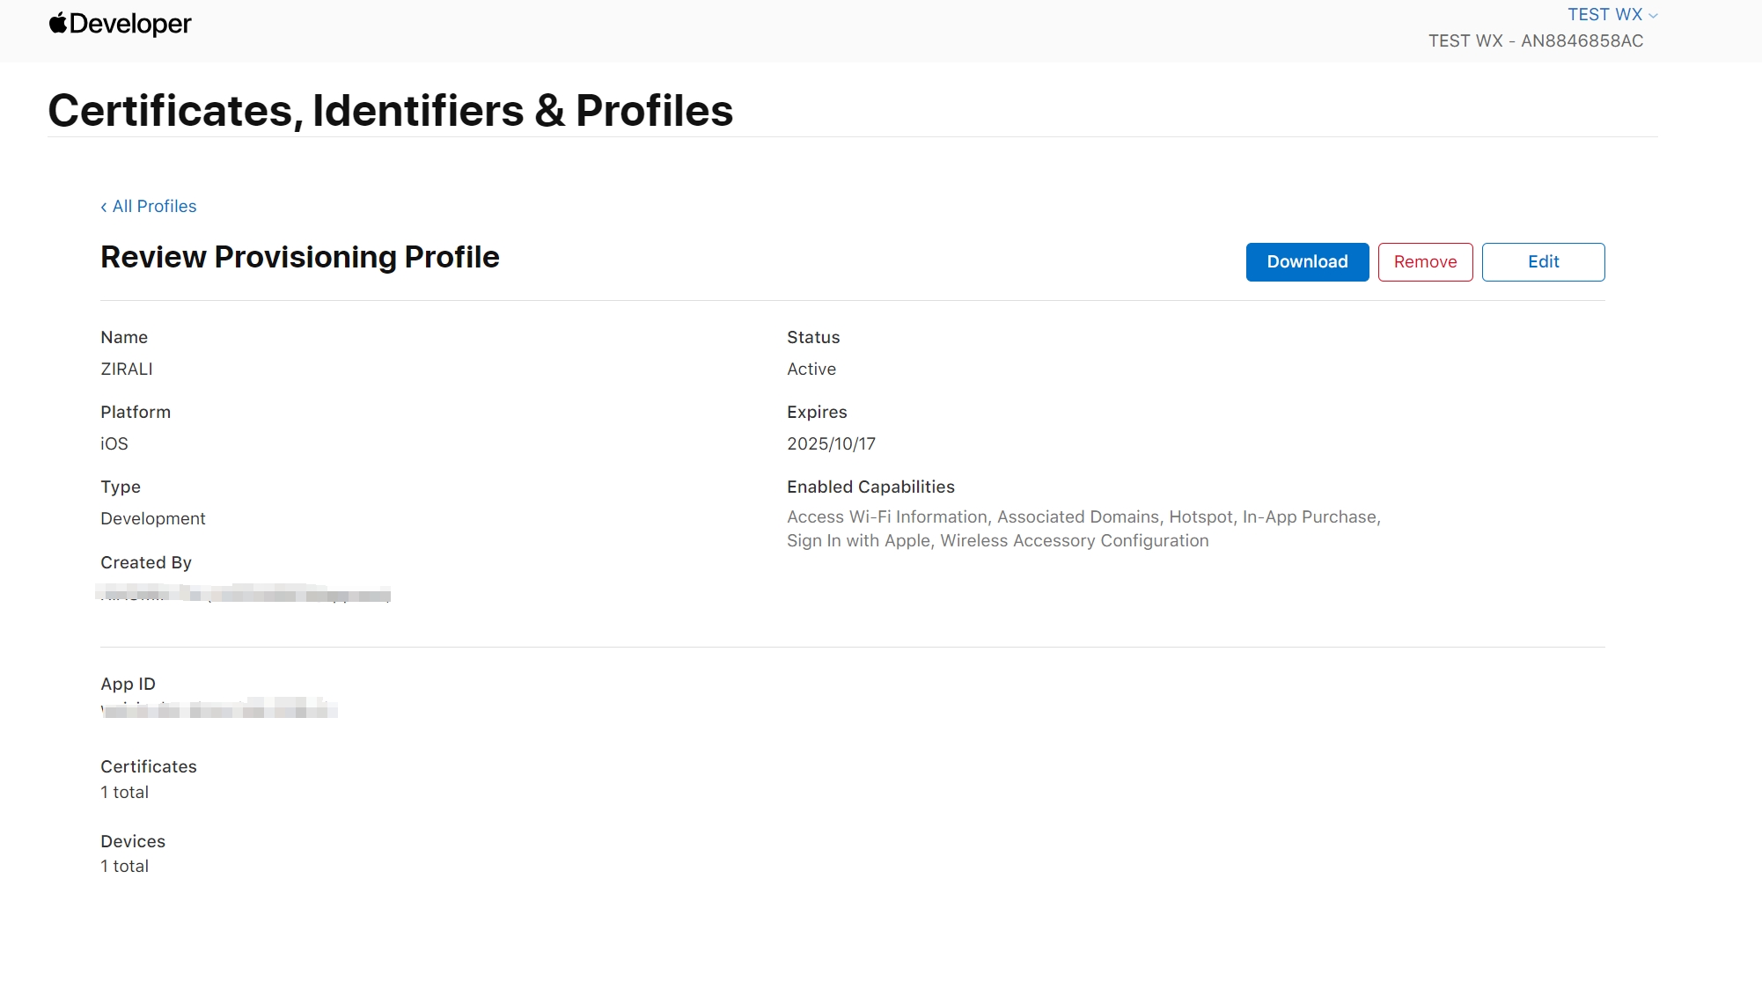Image resolution: width=1762 pixels, height=996 pixels.
Task: Open the TEST WX account dropdown
Action: point(1612,15)
